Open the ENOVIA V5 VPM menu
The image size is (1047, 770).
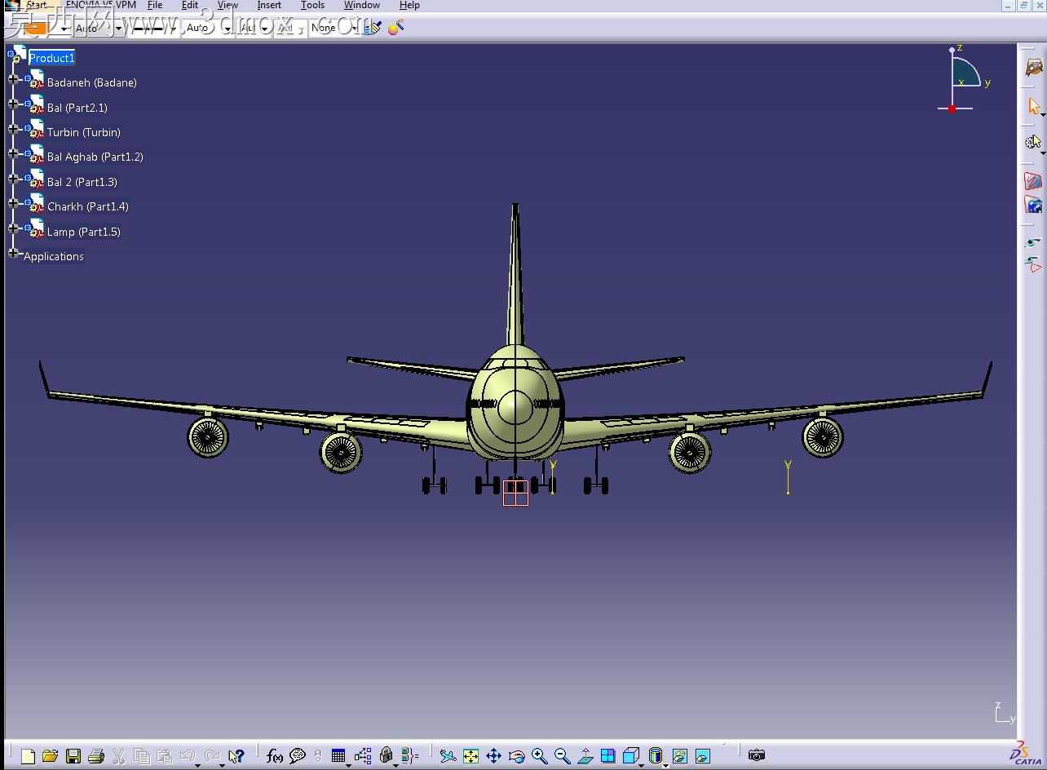[100, 5]
